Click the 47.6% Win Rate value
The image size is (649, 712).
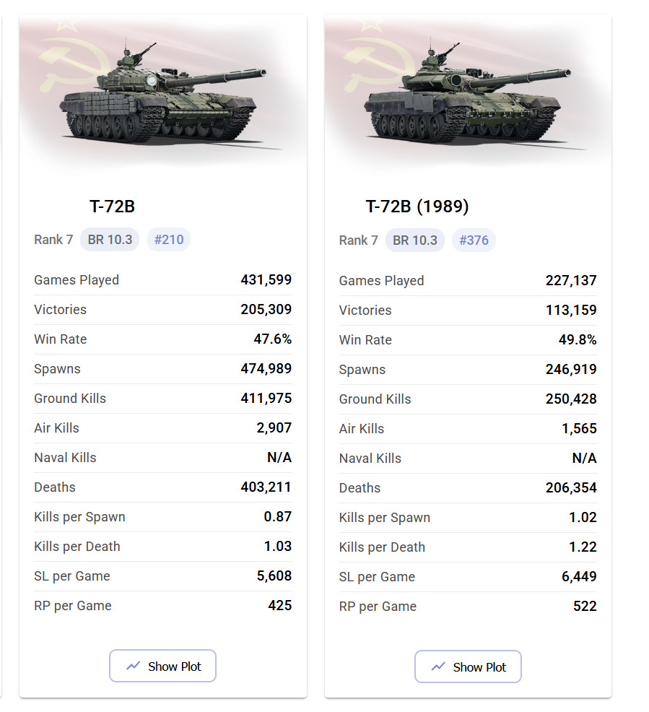pyautogui.click(x=273, y=339)
